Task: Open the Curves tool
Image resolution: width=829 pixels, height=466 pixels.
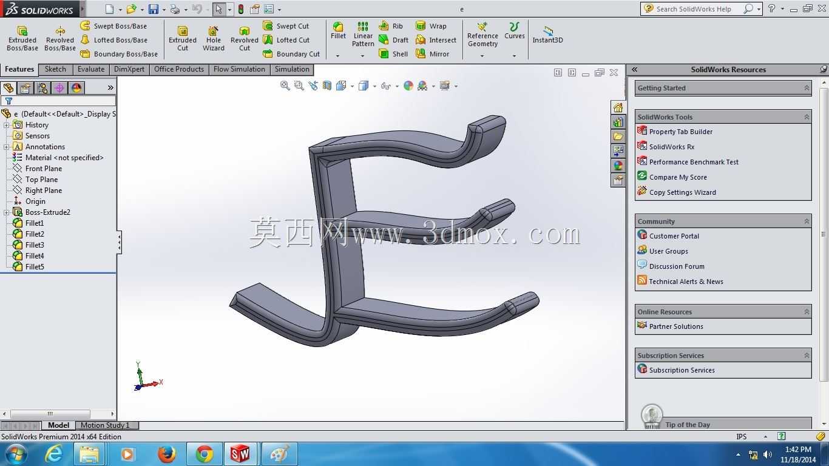Action: (514, 31)
